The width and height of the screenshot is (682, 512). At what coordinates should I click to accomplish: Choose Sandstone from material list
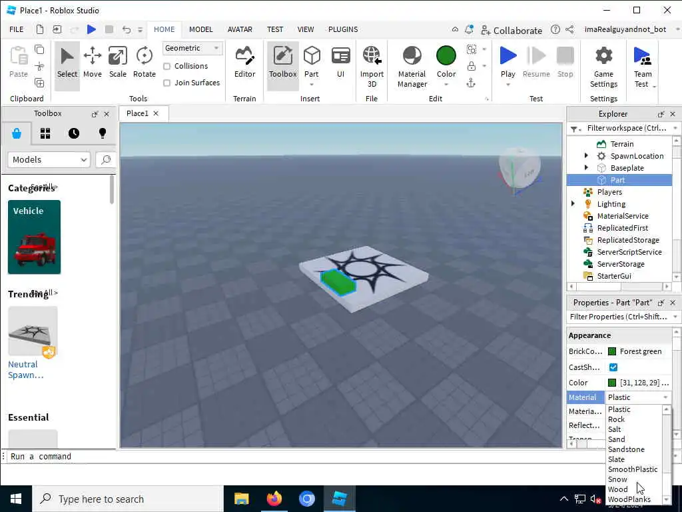pyautogui.click(x=626, y=449)
